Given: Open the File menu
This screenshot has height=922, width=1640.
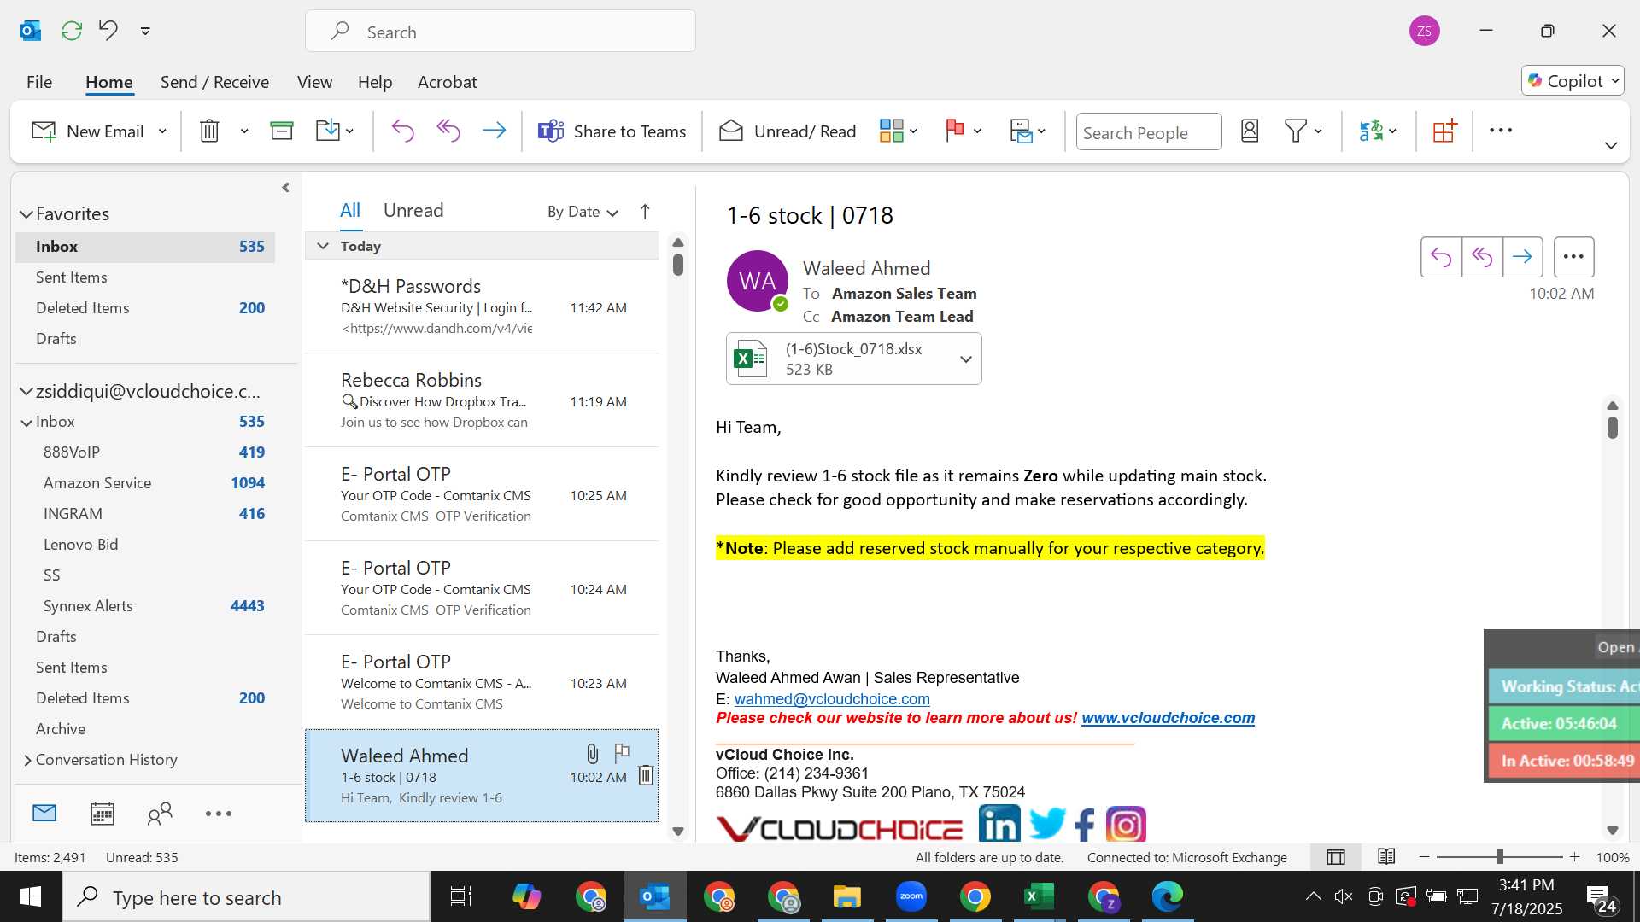Looking at the screenshot, I should tap(39, 82).
